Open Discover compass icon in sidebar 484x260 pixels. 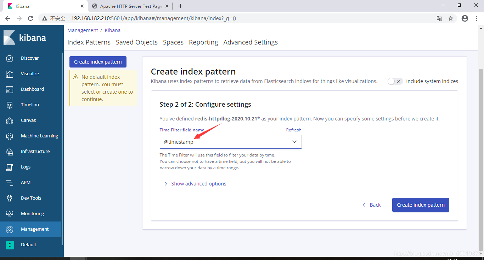click(x=10, y=58)
